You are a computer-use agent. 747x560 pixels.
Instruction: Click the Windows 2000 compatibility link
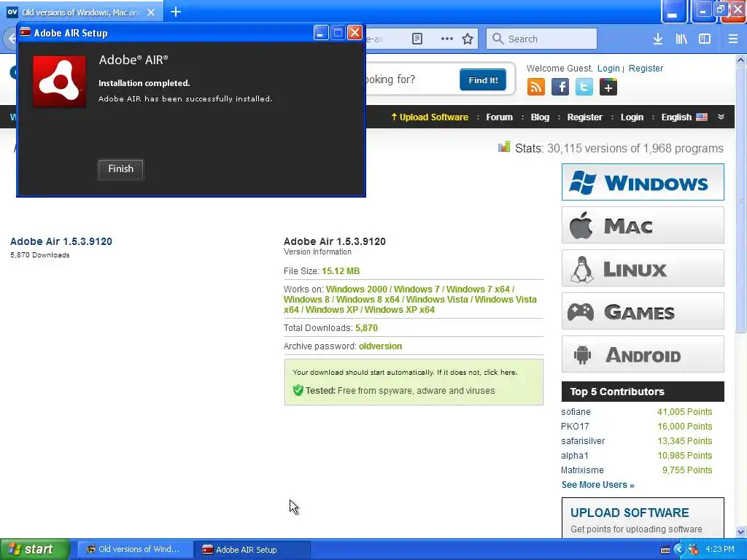pos(356,289)
